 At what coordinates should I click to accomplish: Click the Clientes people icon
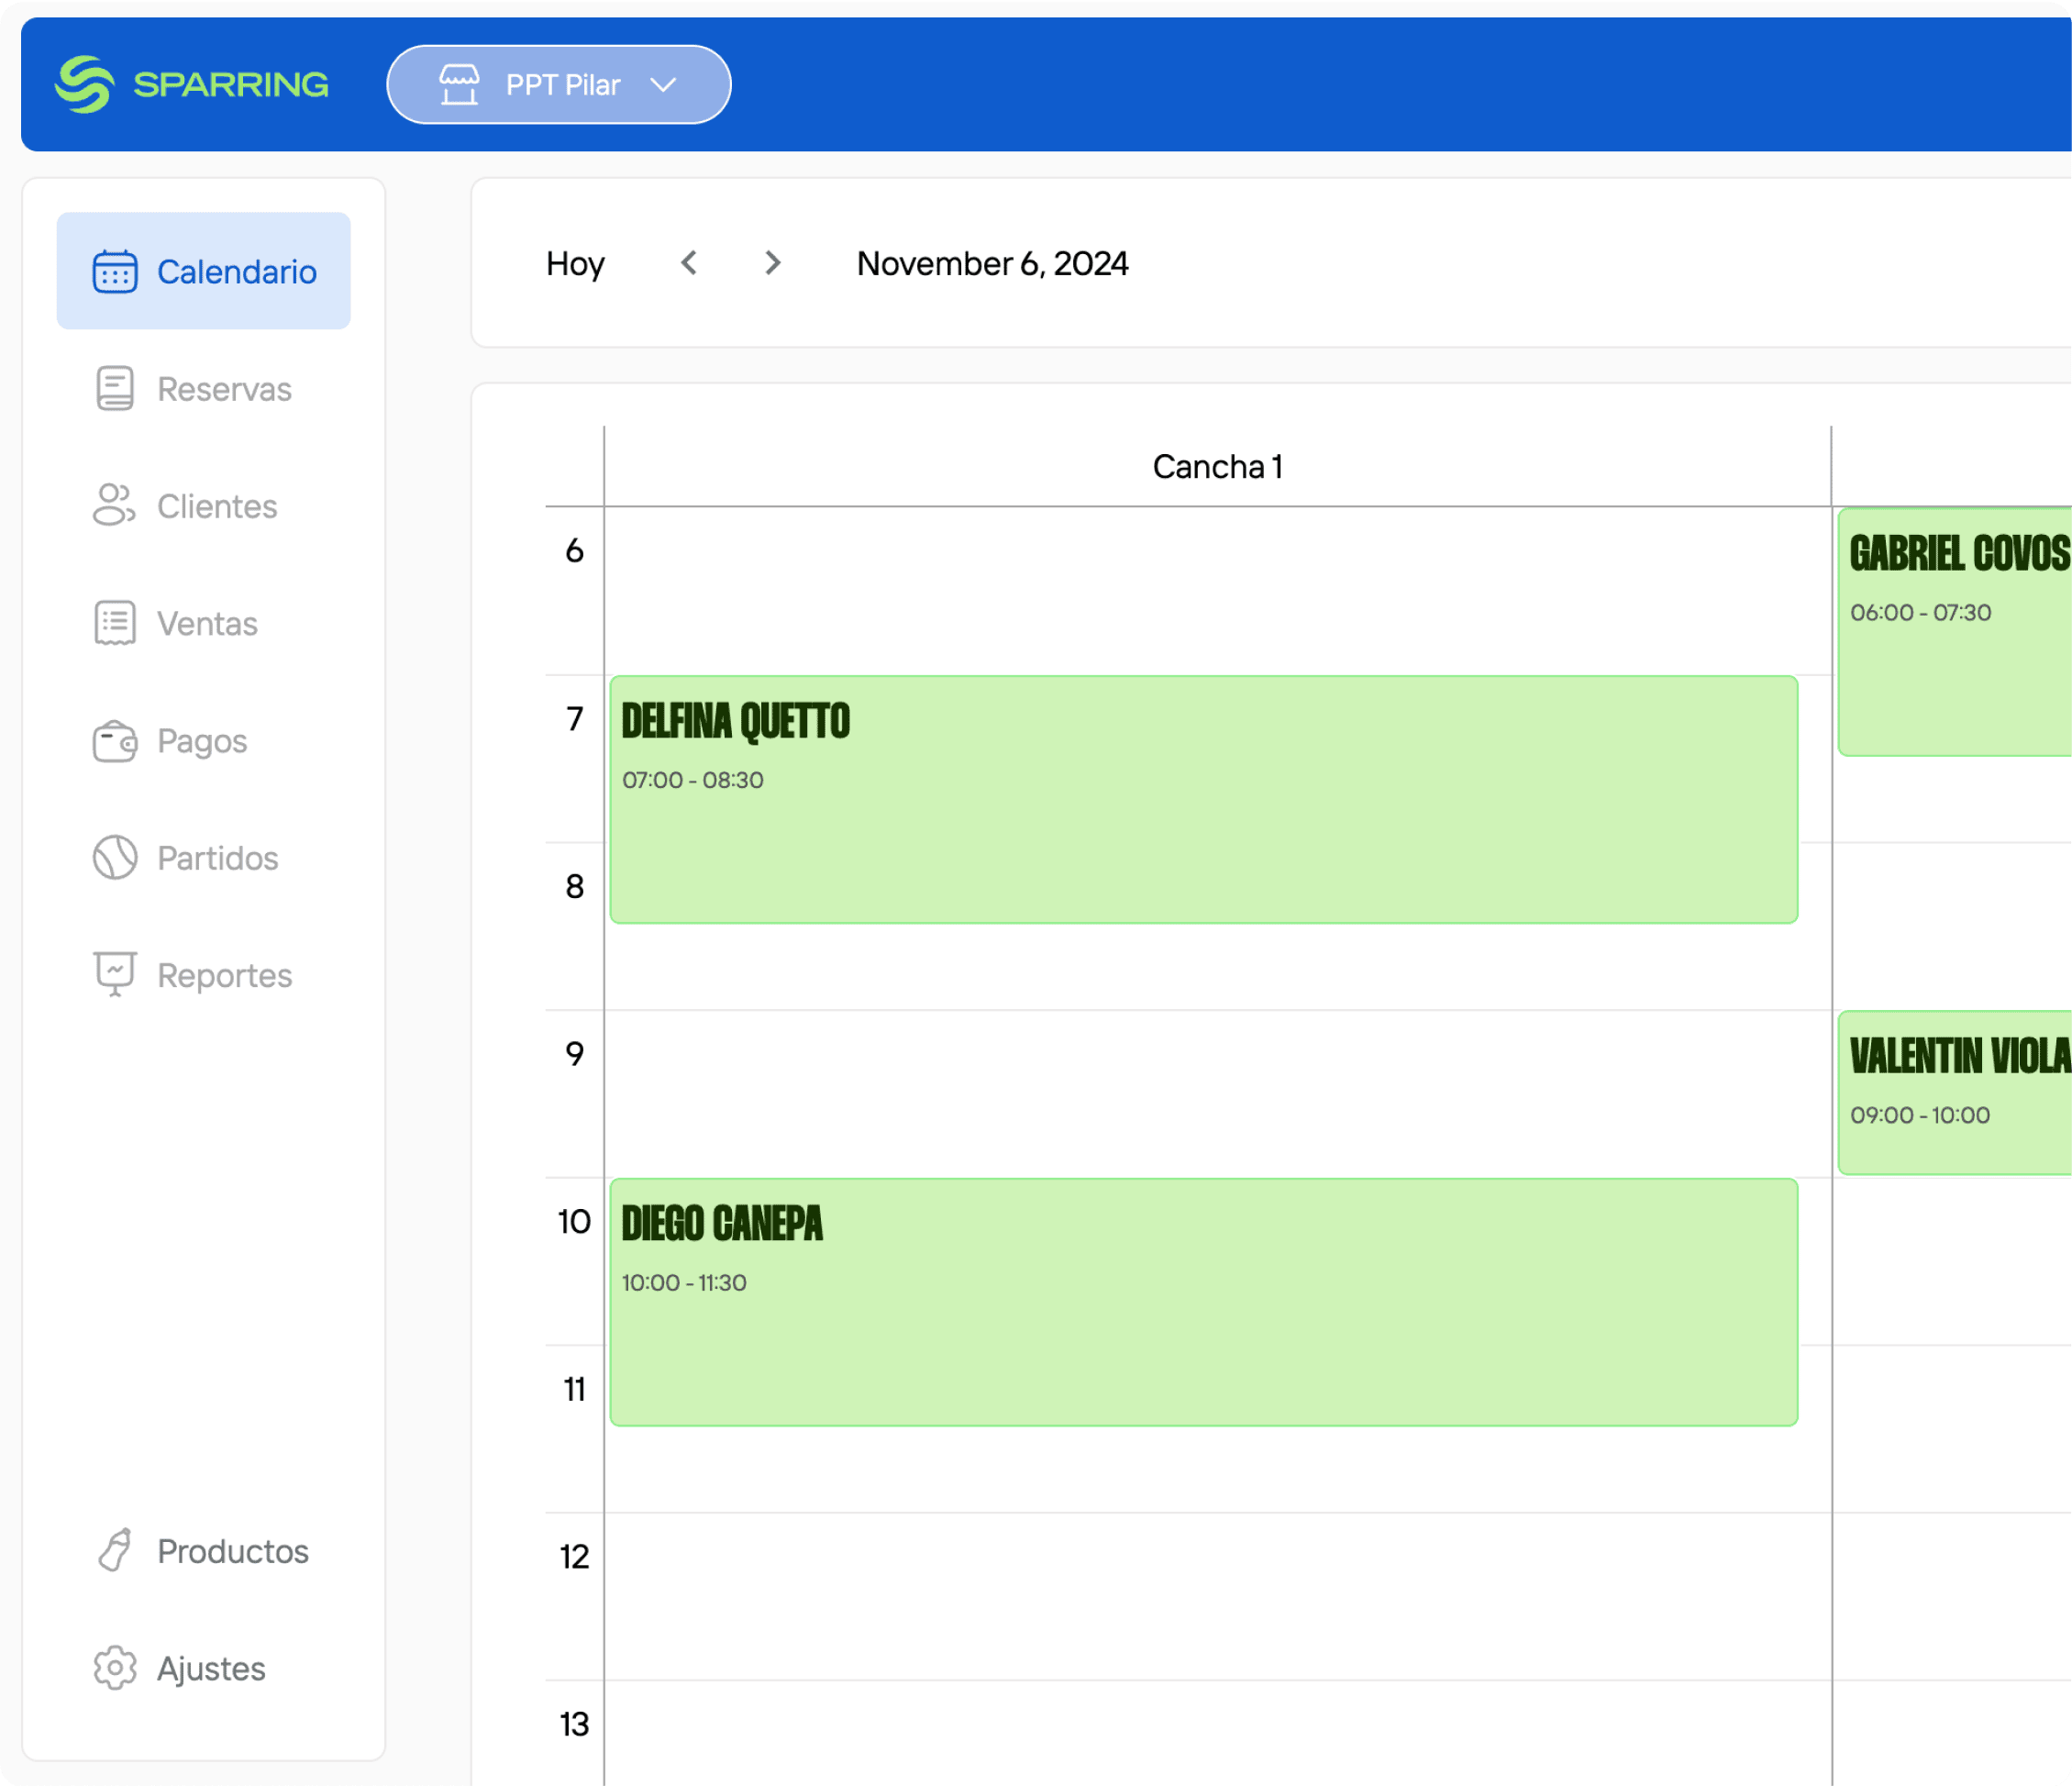115,505
